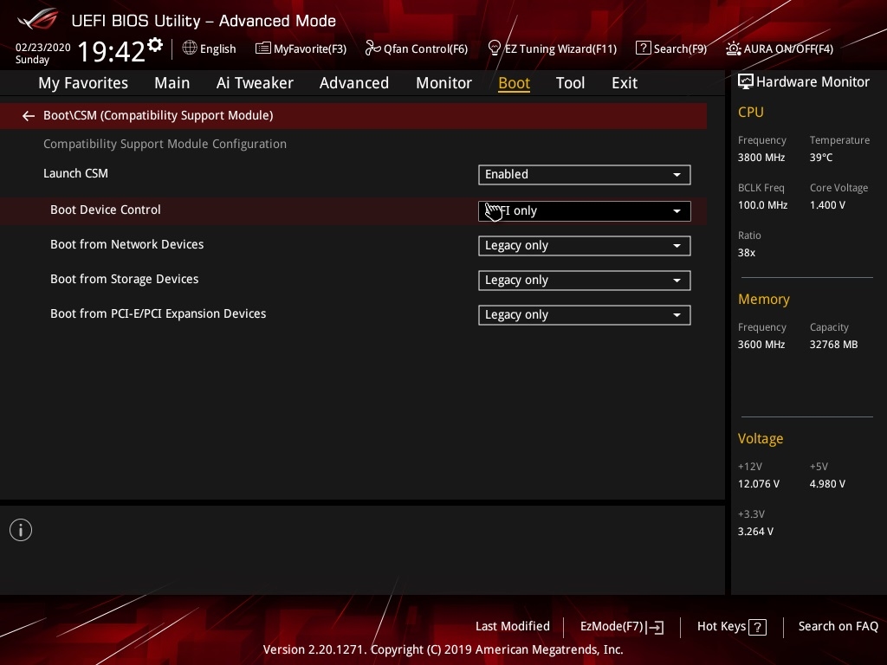Click the ROG logo
887x665 pixels.
[38, 19]
